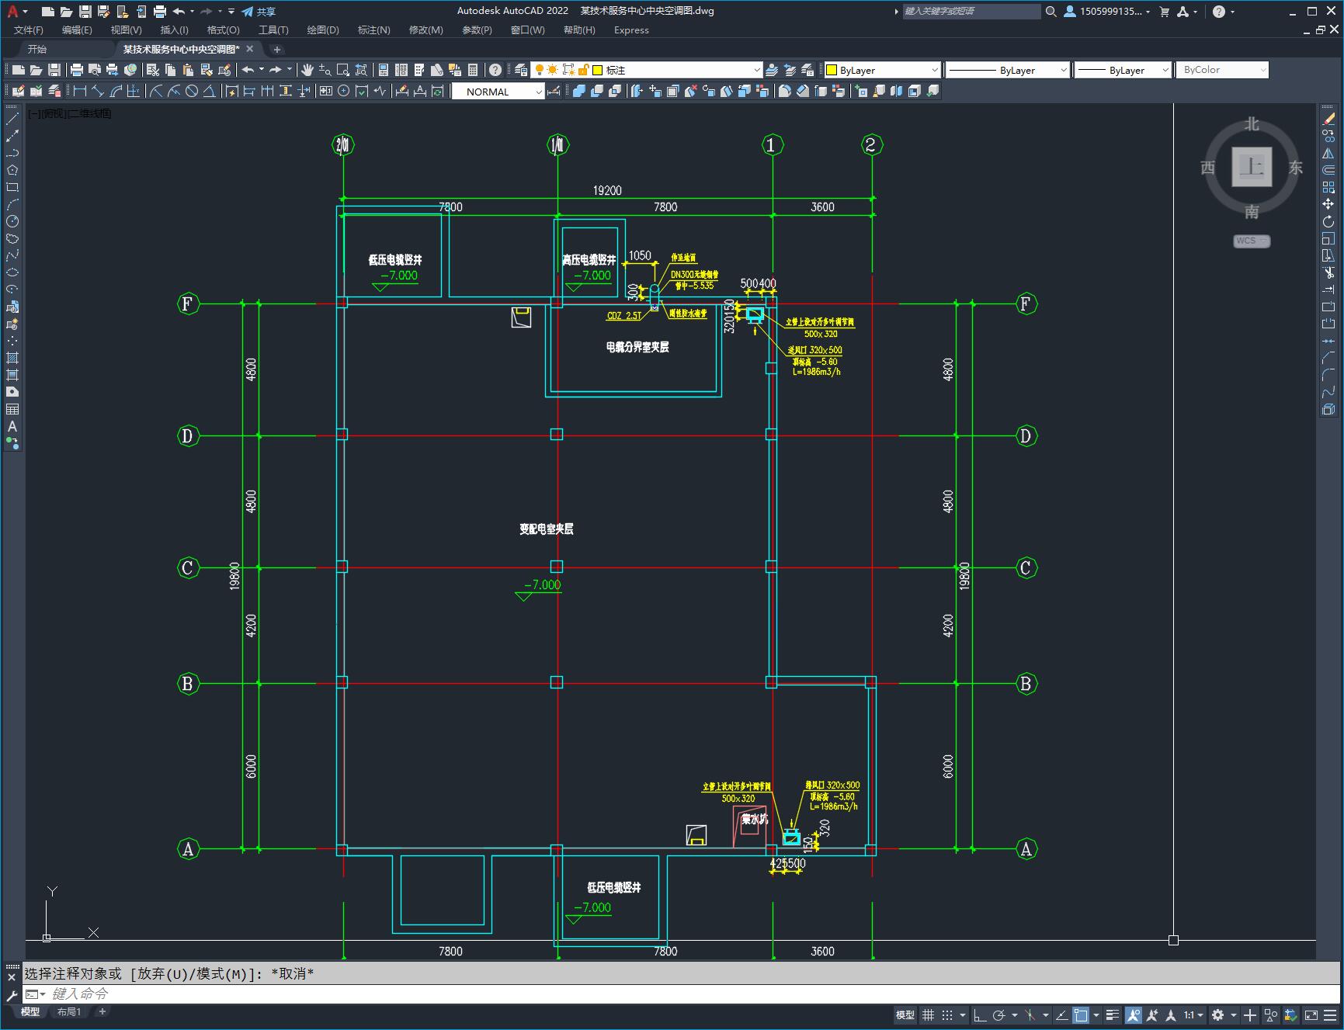Screen dimensions: 1344x1030
Task: Select the Linear dimension tool
Action: pyautogui.click(x=80, y=92)
